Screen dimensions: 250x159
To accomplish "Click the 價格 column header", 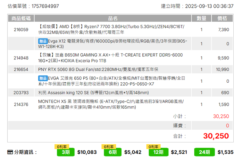I will [x=222, y=18].
